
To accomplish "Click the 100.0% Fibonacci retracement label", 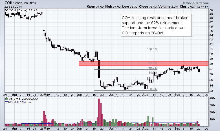I will (152, 49).
